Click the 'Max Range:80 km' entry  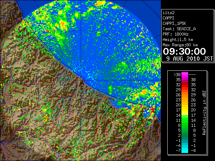tap(180, 45)
